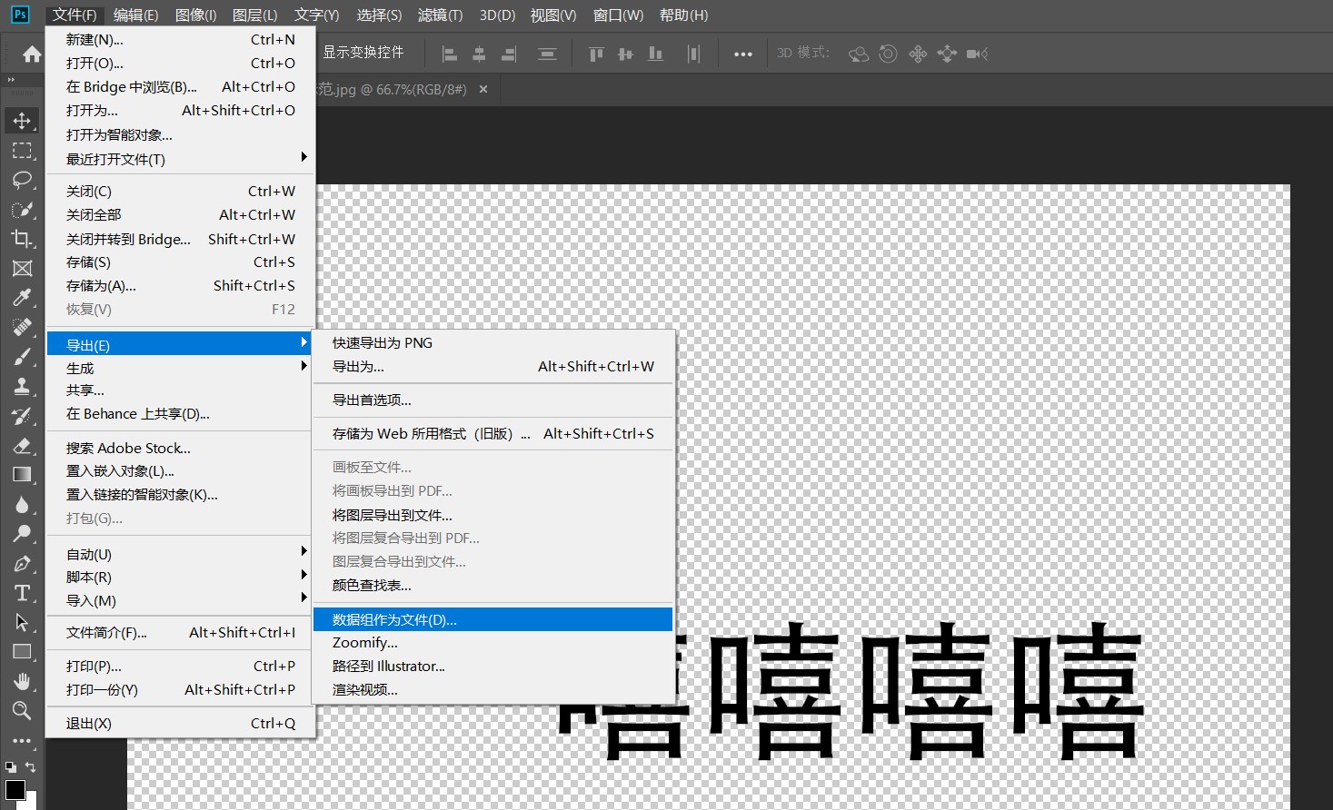Open the 图像(I) menu
The image size is (1333, 810).
click(195, 15)
